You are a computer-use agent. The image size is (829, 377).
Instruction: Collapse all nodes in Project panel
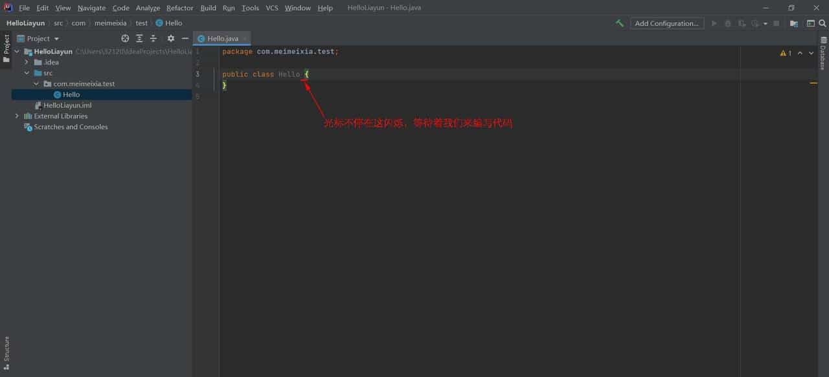click(139, 38)
